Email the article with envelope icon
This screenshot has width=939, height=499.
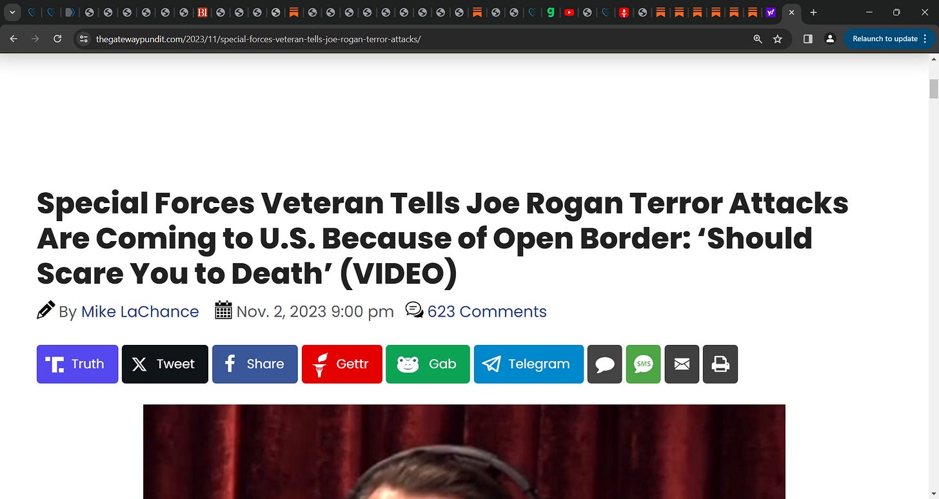click(x=682, y=364)
